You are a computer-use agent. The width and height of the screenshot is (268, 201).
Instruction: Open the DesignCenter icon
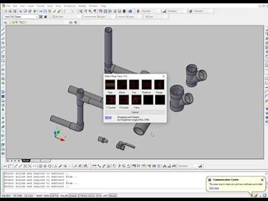[105, 11]
